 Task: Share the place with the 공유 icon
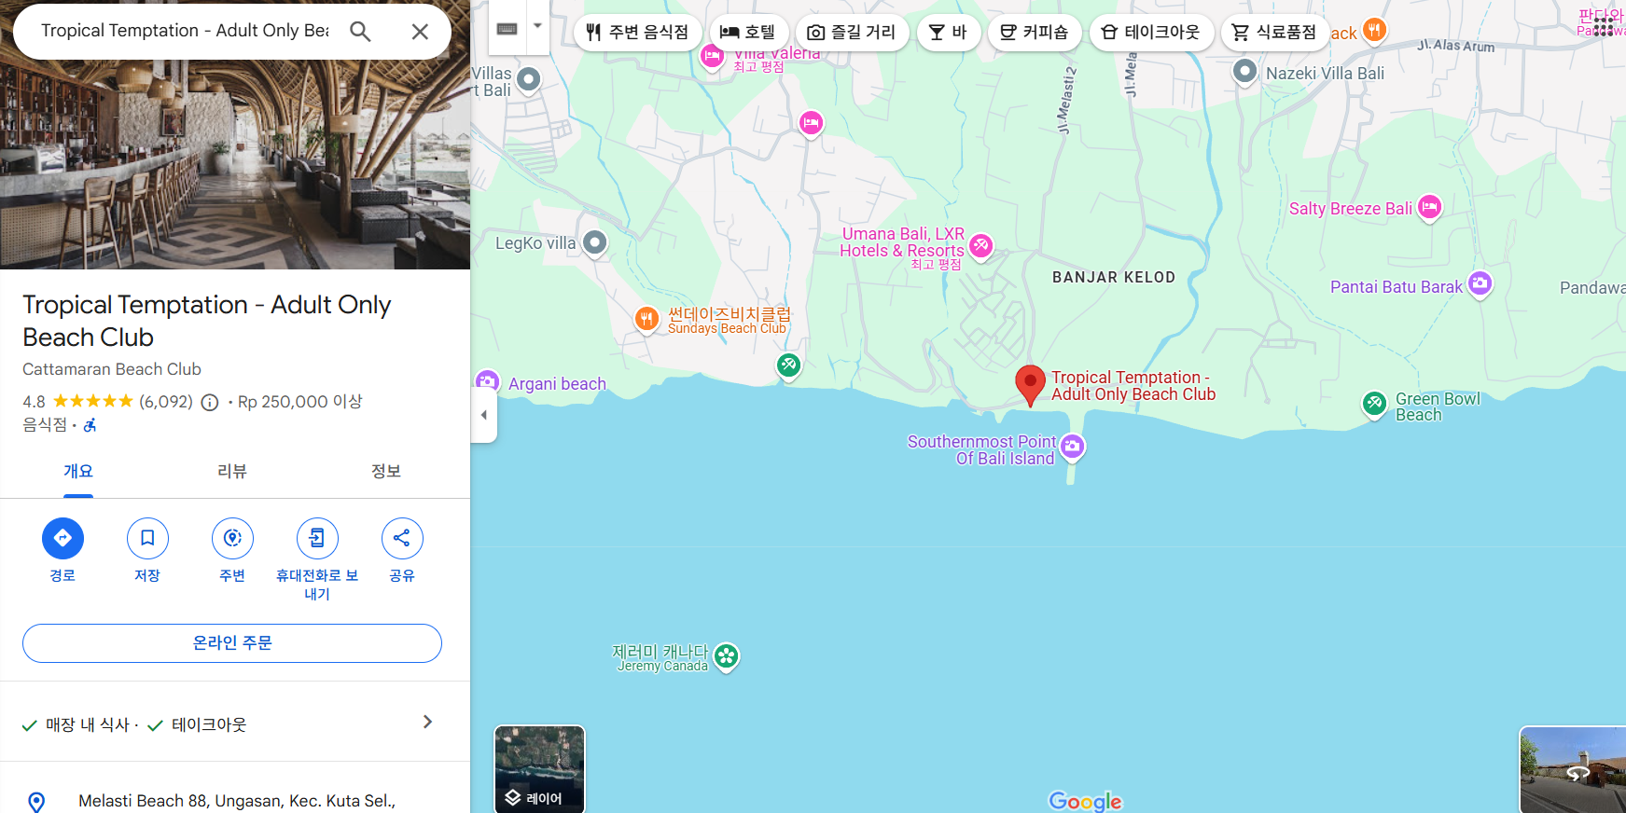(402, 538)
